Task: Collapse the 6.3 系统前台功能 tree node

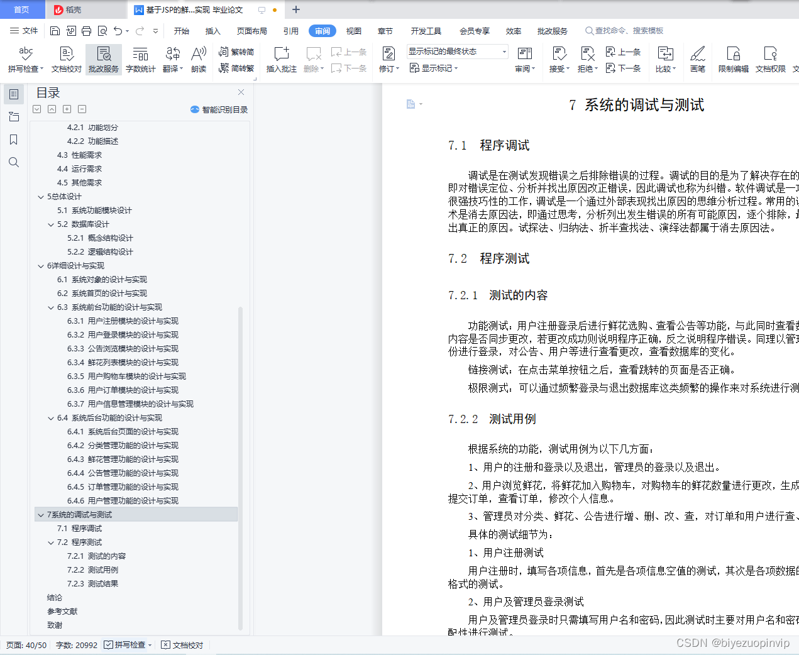Action: click(x=51, y=307)
